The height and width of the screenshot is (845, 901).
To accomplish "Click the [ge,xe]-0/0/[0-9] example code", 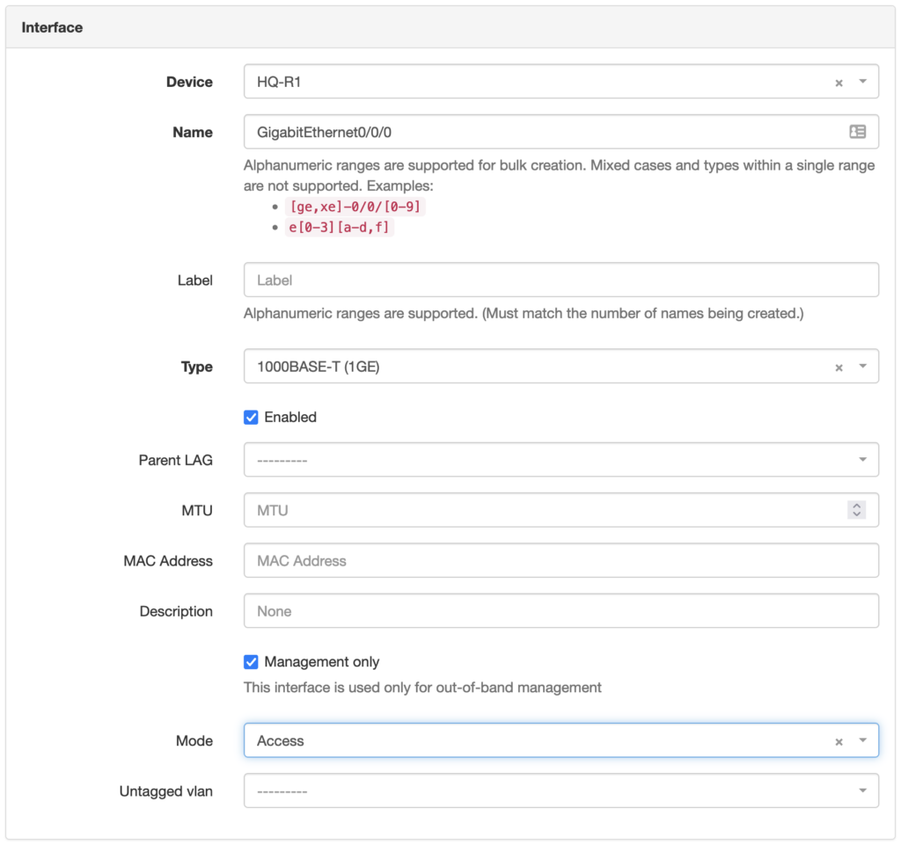I will (x=355, y=207).
